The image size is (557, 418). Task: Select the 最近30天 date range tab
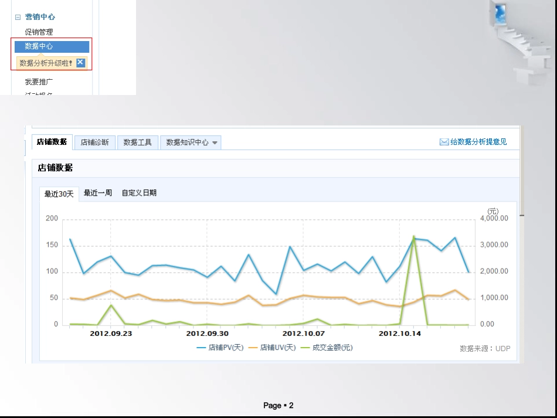click(59, 194)
